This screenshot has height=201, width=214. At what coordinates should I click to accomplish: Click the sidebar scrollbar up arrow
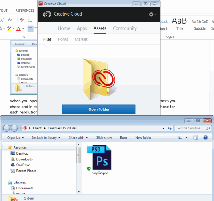(x=78, y=145)
